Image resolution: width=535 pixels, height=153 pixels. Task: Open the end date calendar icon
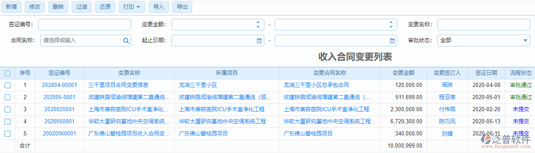[392, 41]
